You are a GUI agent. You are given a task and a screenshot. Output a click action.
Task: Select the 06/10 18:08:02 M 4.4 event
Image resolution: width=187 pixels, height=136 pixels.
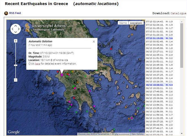point(163,85)
